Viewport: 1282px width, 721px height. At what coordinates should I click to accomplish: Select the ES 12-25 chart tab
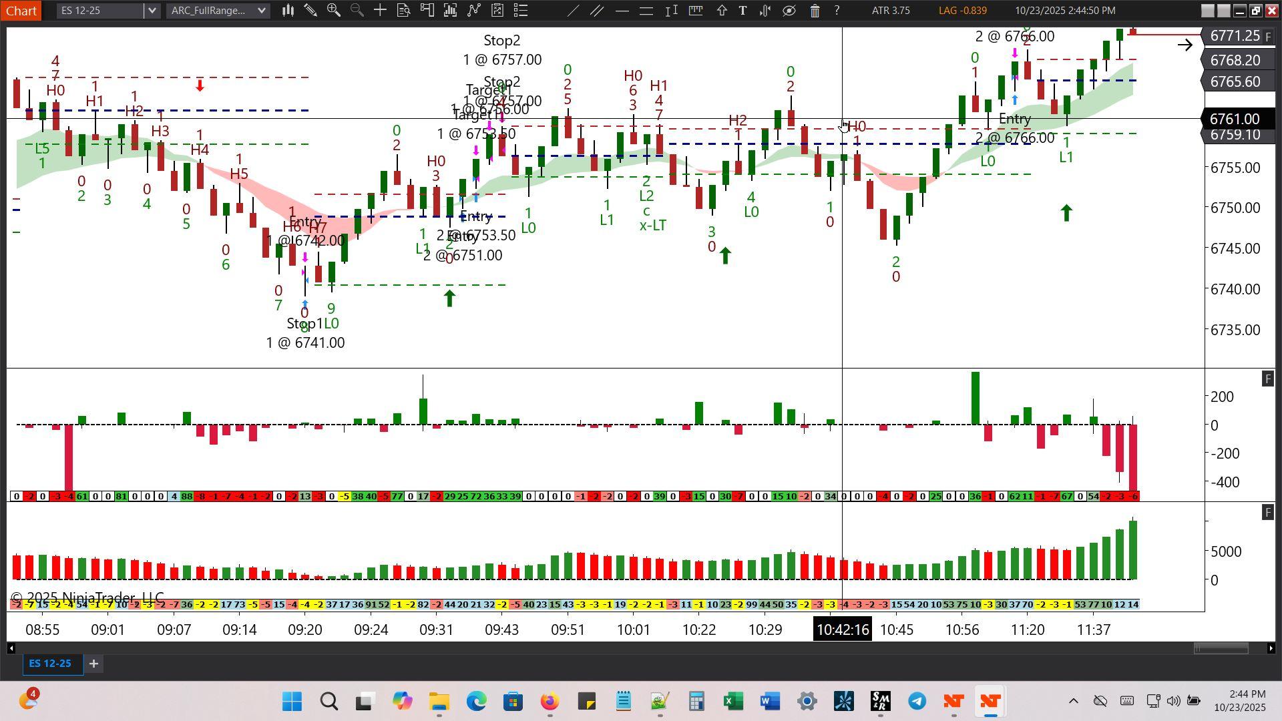click(50, 664)
